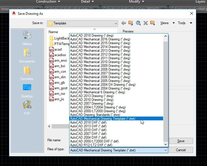207x166 pixels.
Task: Open the History location in sidebar
Action: (27, 38)
